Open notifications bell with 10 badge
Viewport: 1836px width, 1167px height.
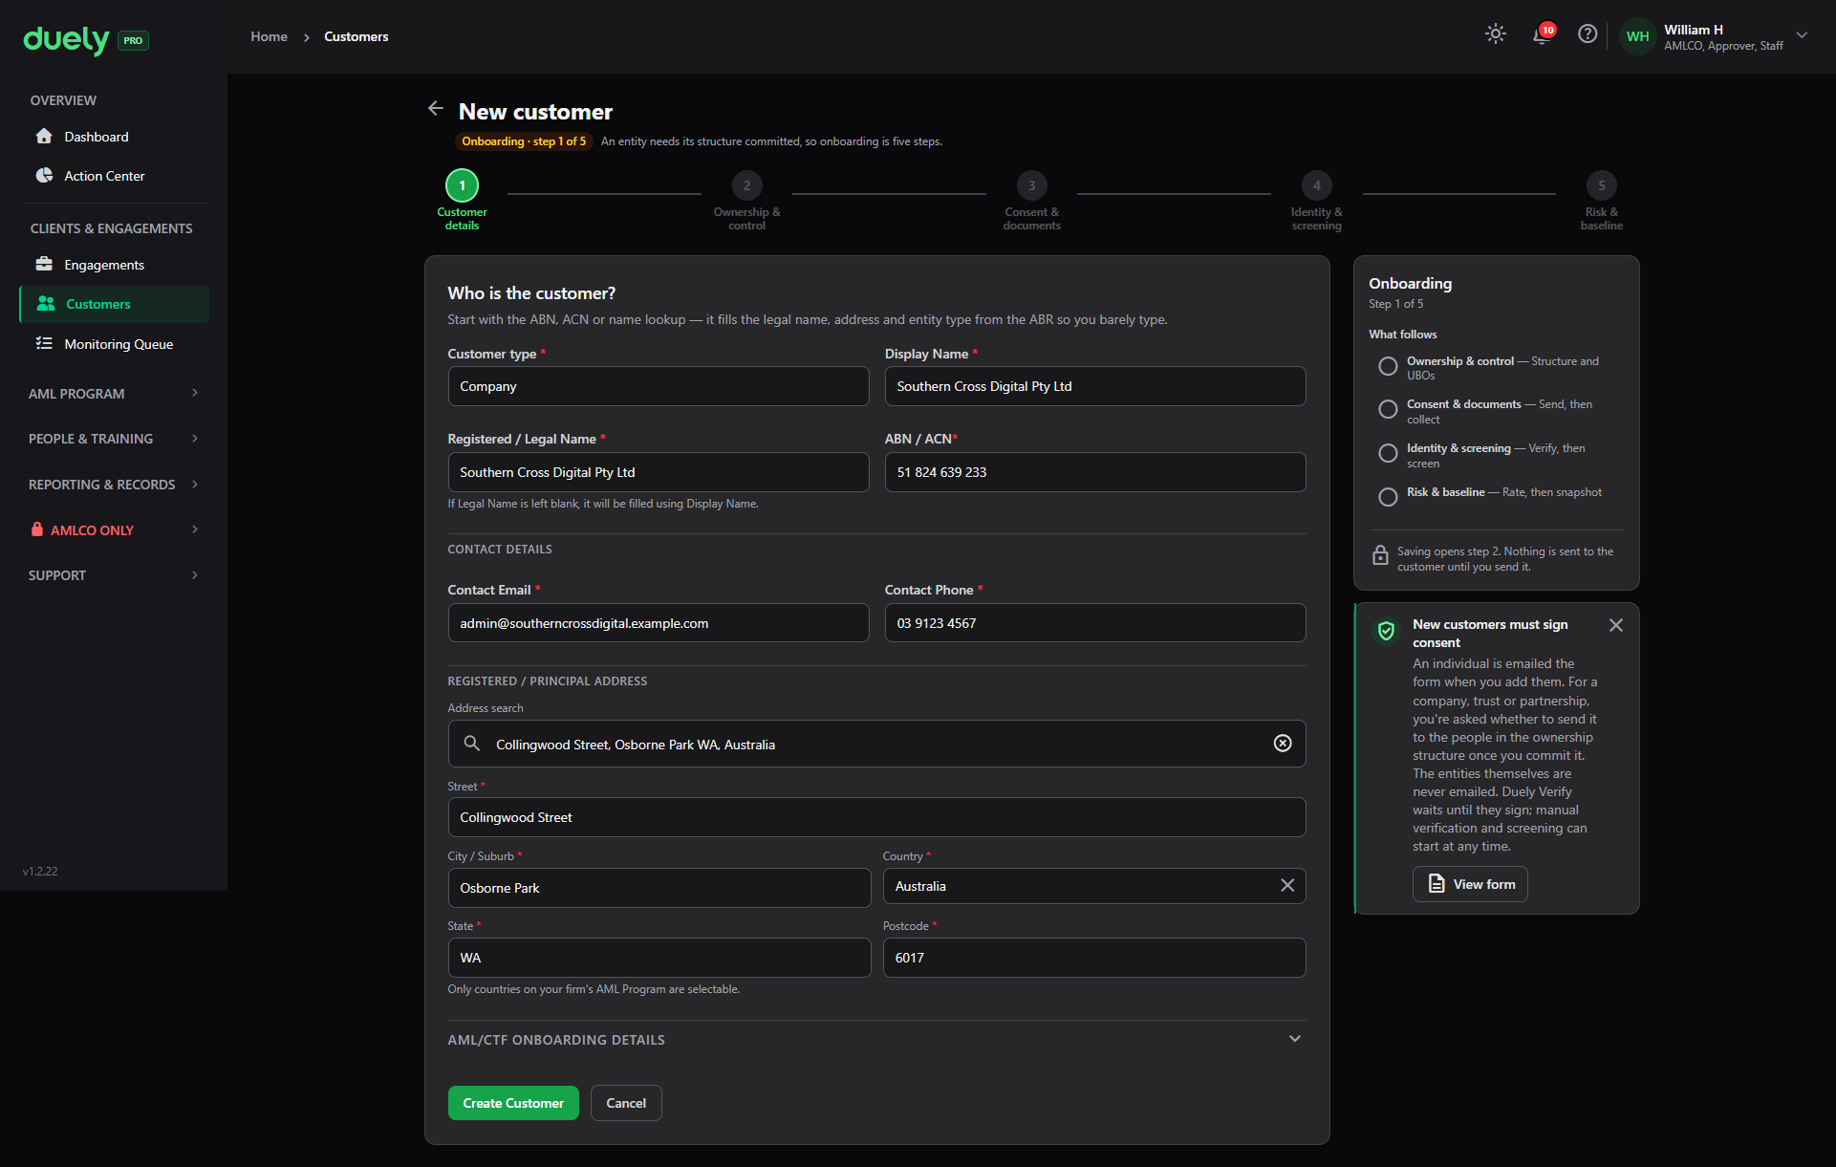pyautogui.click(x=1542, y=34)
